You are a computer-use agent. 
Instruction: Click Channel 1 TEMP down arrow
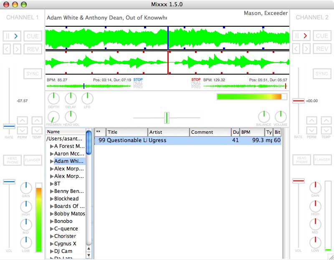coord(37,130)
